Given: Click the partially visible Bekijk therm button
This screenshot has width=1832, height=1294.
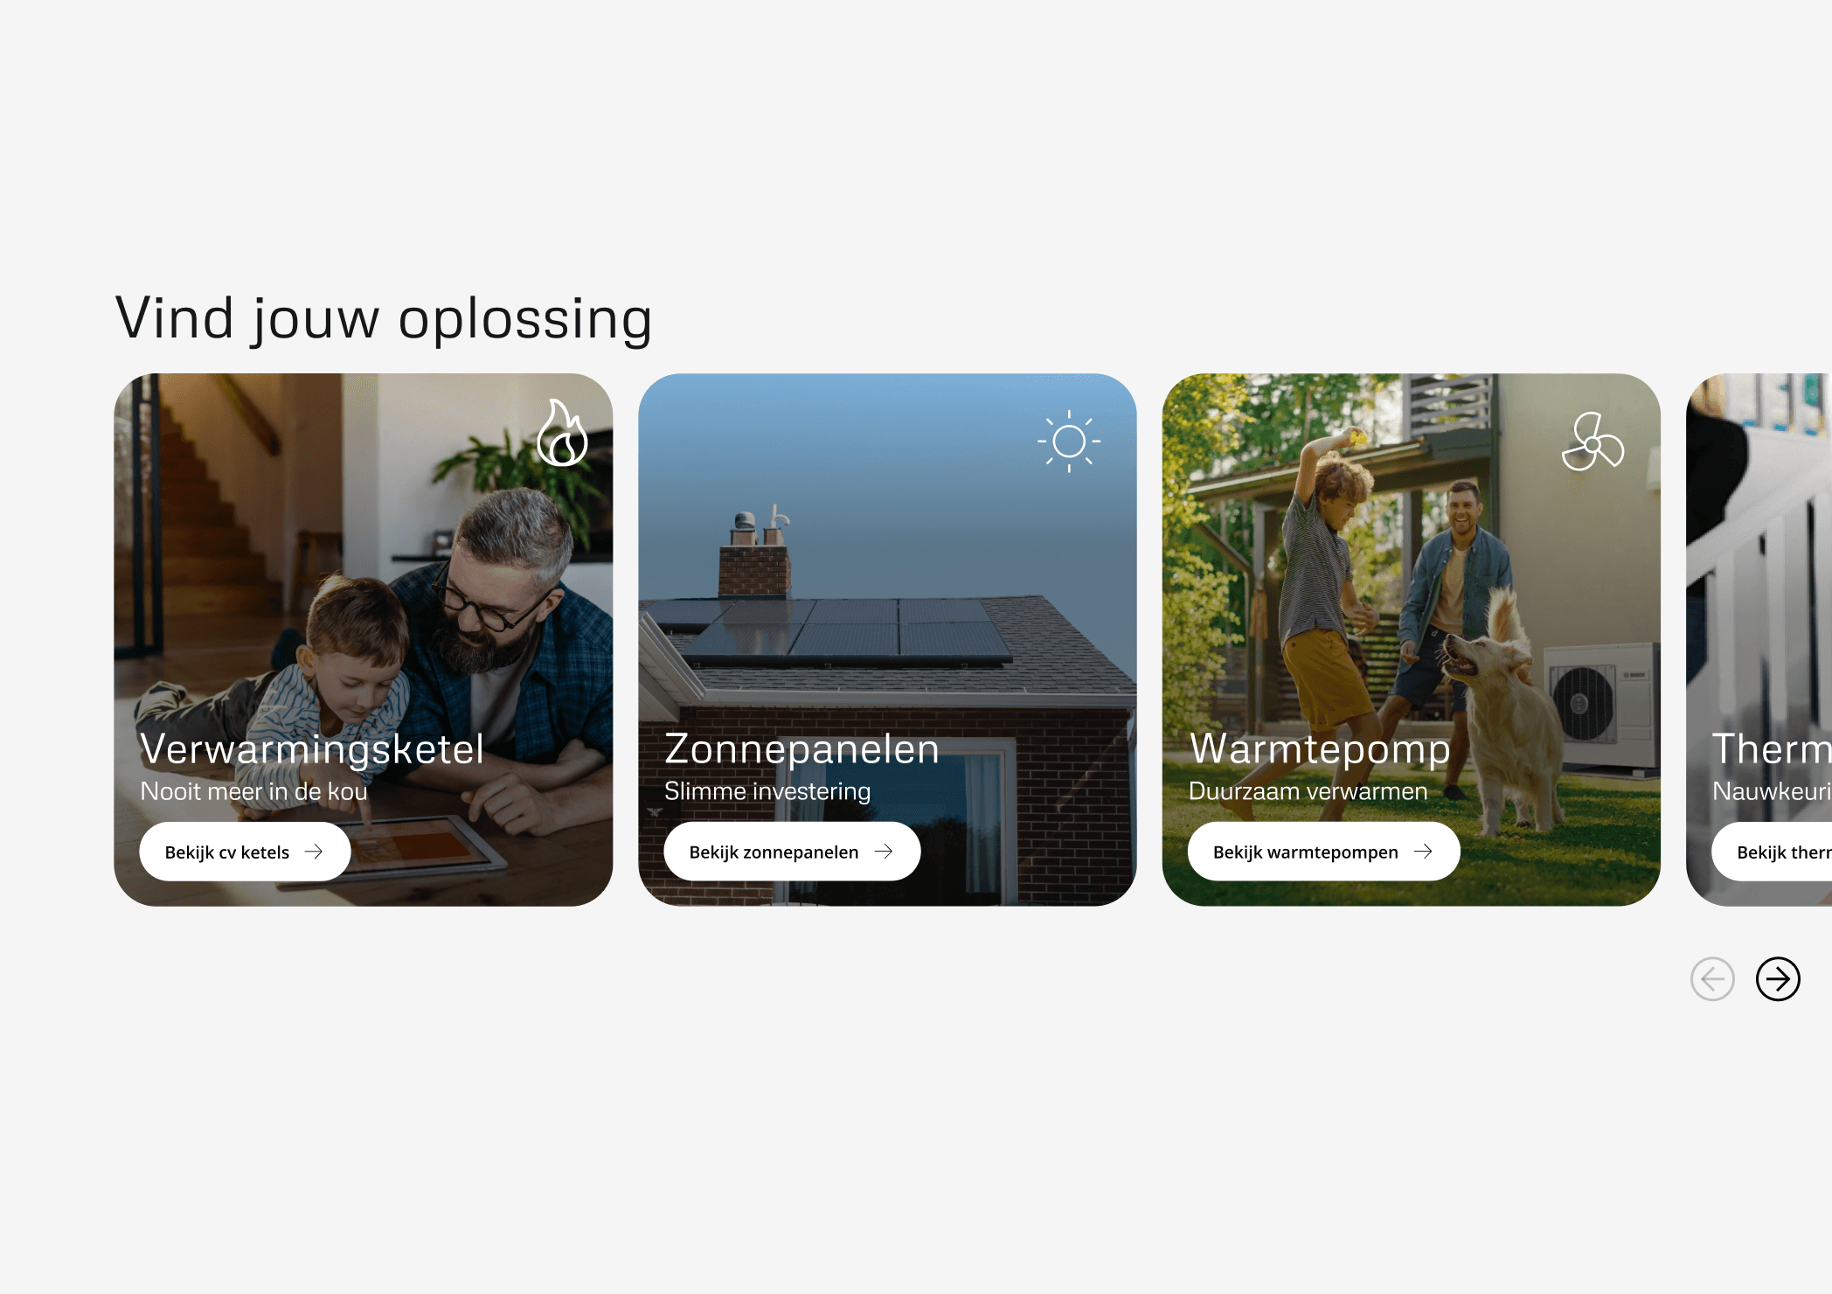Looking at the screenshot, I should (x=1772, y=852).
